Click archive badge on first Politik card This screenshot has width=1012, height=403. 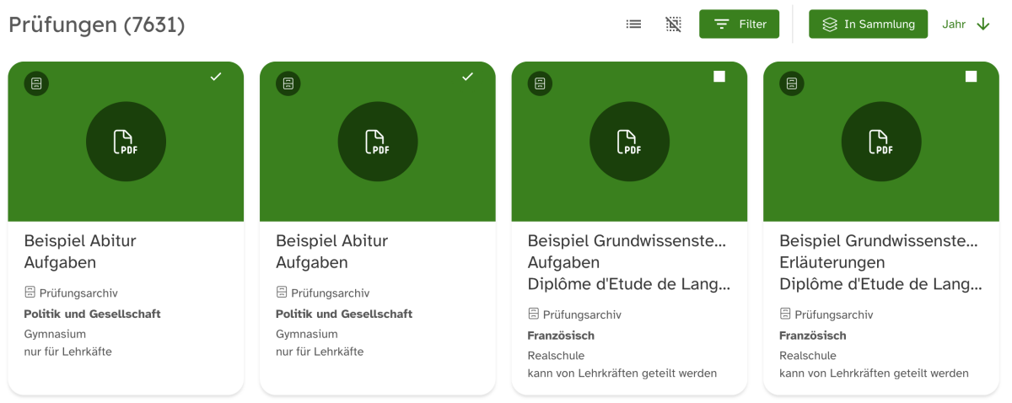36,83
